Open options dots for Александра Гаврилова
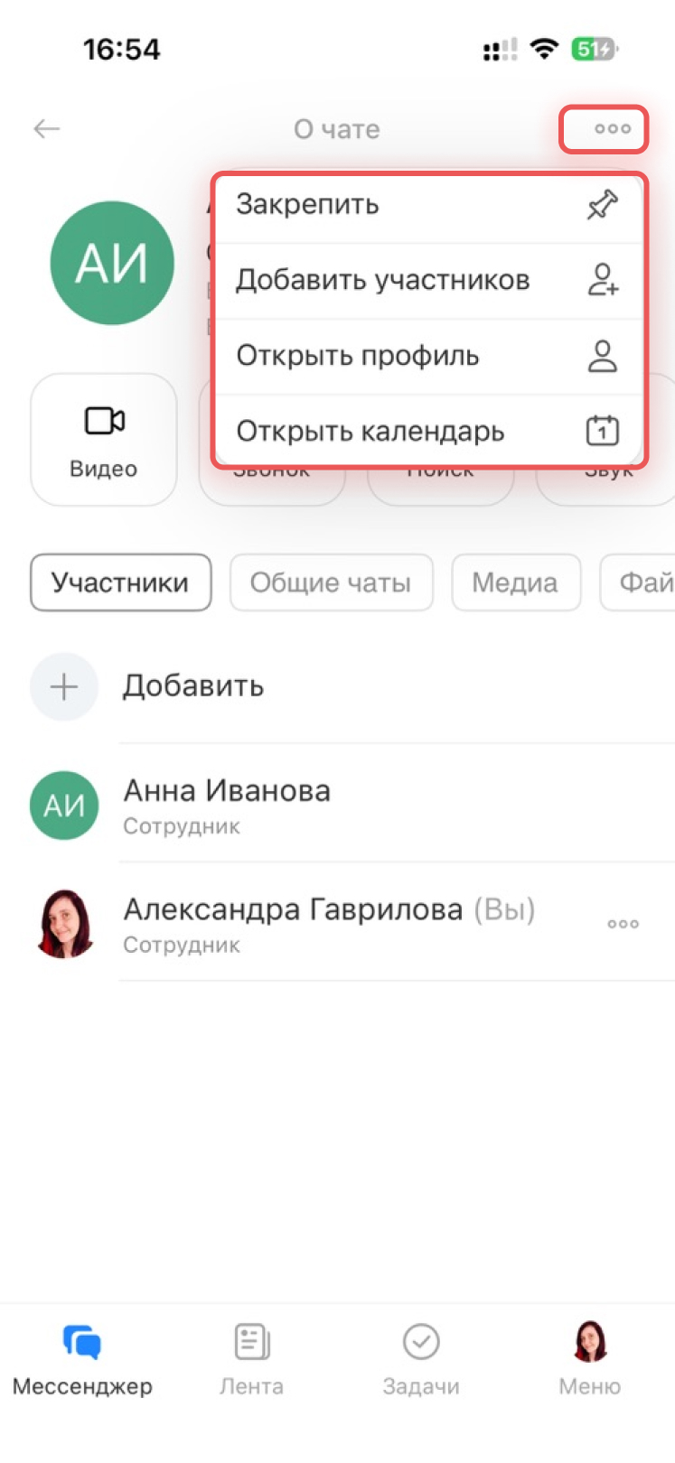The height and width of the screenshot is (1463, 675). [x=623, y=924]
